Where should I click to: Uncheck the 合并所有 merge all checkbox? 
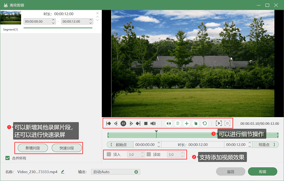(8, 158)
